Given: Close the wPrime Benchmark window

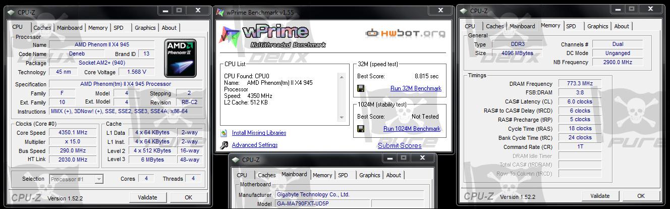Looking at the screenshot, I should 440,10.
